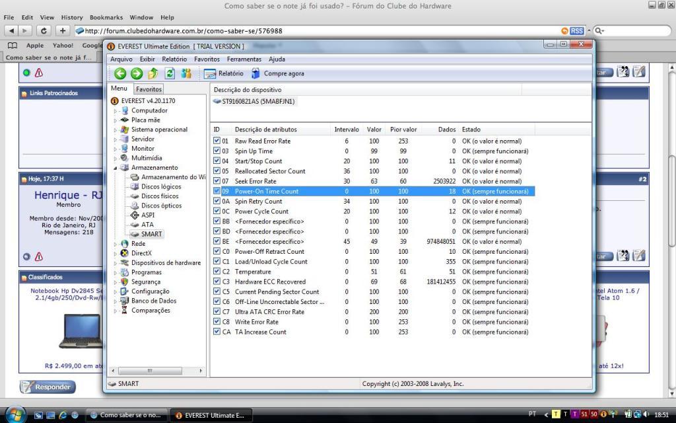Viewport: 676px width, 423px height.
Task: Click the Windows Start orb
Action: (x=16, y=415)
